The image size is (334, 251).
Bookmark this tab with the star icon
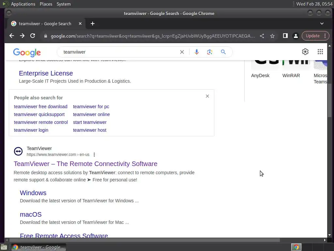pyautogui.click(x=272, y=36)
